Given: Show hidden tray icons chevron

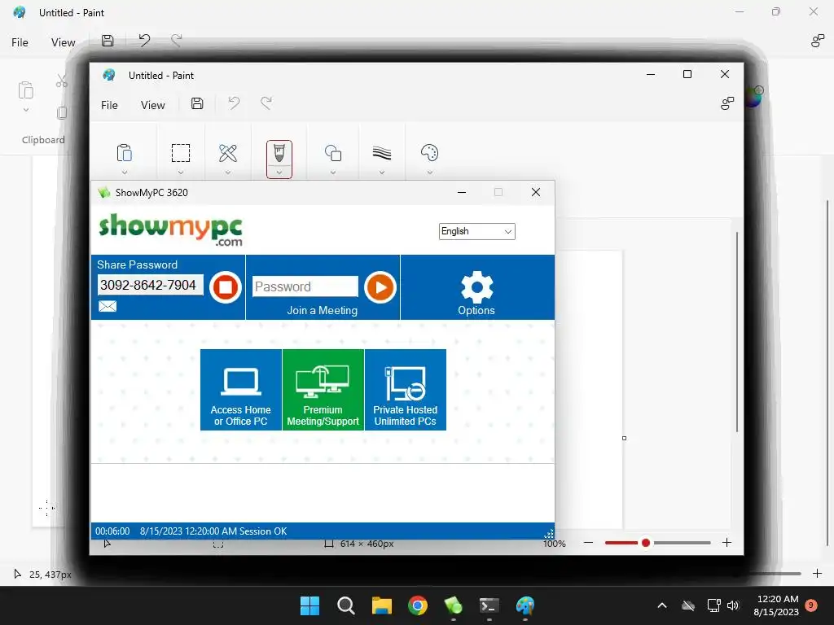Looking at the screenshot, I should coord(662,605).
